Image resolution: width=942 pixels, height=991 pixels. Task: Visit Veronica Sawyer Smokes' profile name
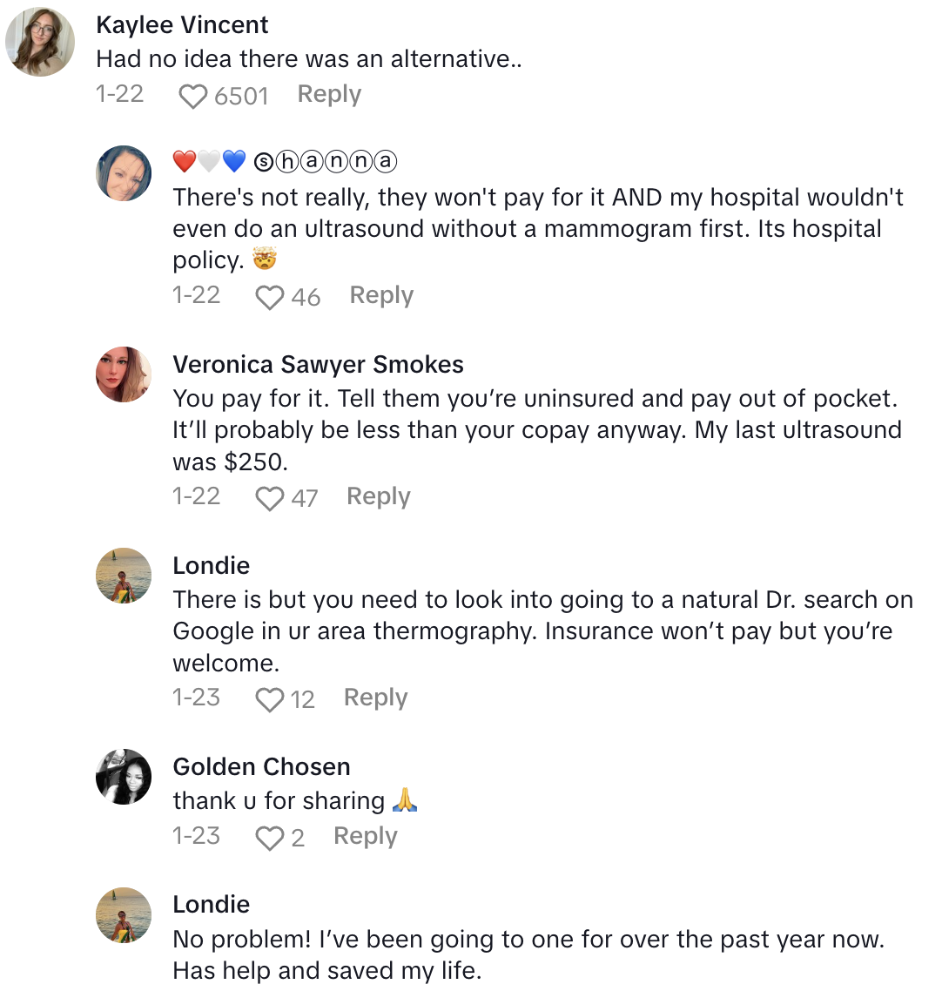point(318,364)
